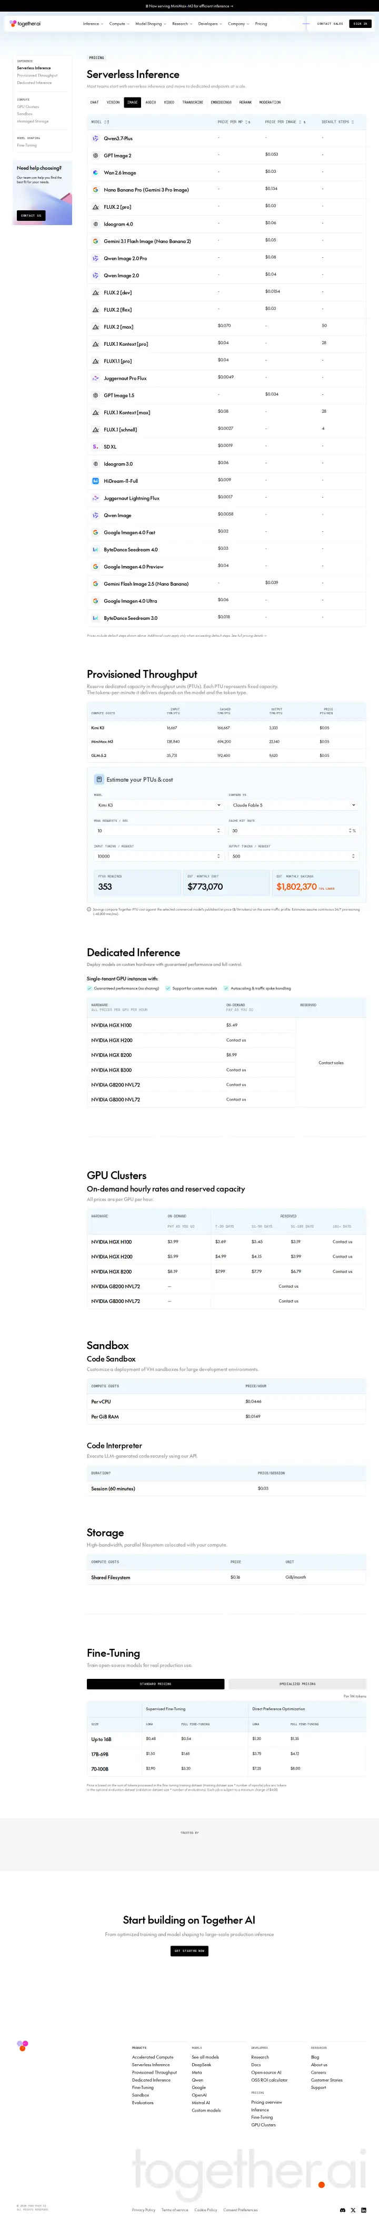Switch to the Vision tab

pos(113,102)
